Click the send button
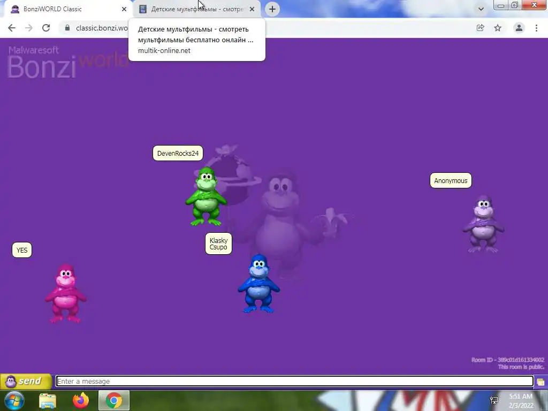548x411 pixels. pyautogui.click(x=26, y=381)
